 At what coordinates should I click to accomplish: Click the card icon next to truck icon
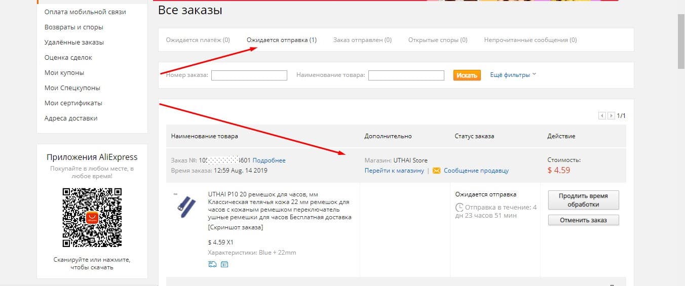pyautogui.click(x=224, y=264)
